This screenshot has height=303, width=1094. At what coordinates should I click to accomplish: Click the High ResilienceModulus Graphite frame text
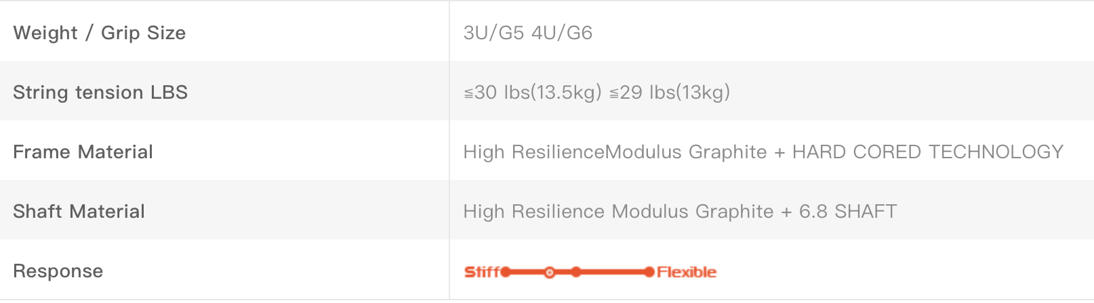tap(615, 151)
